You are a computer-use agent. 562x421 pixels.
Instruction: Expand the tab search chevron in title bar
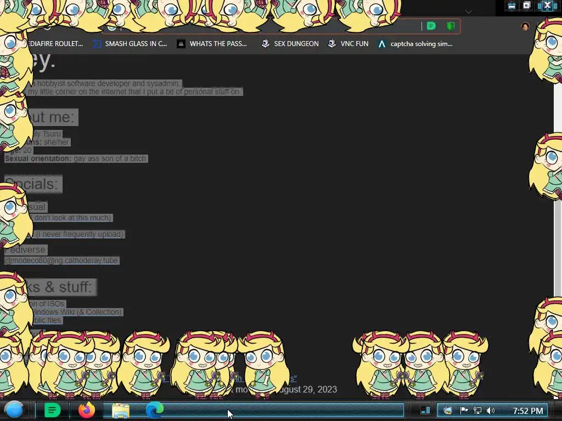(469, 12)
